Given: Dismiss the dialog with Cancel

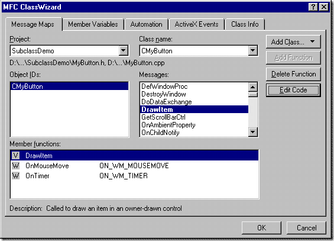Looking at the screenshot, I should click(306, 228).
